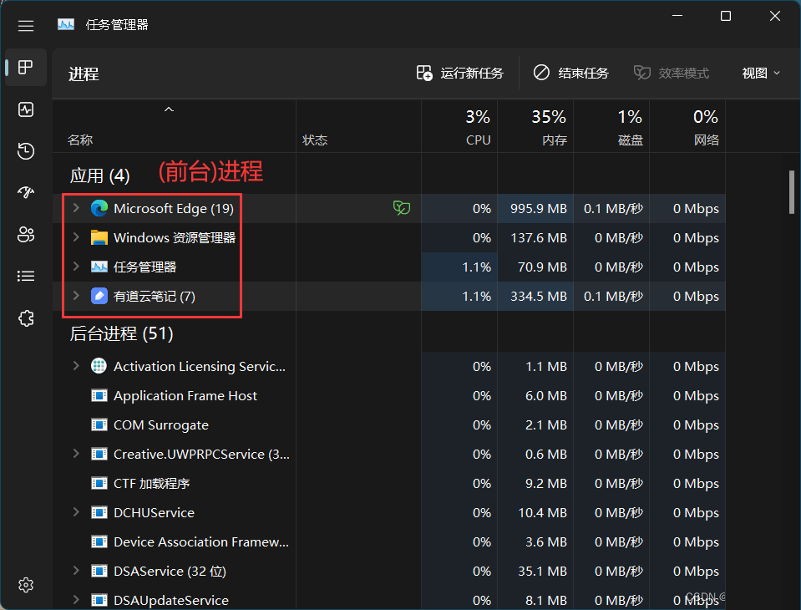Click the DCHUService process icon
The image size is (801, 610).
(99, 512)
